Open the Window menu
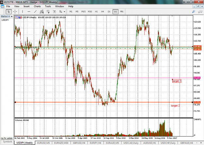The image size is (204, 145). [59, 6]
